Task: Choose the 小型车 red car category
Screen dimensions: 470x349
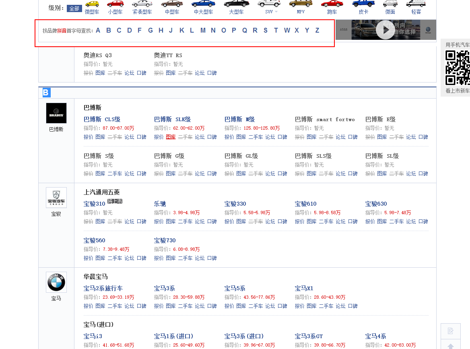Action: (x=115, y=4)
